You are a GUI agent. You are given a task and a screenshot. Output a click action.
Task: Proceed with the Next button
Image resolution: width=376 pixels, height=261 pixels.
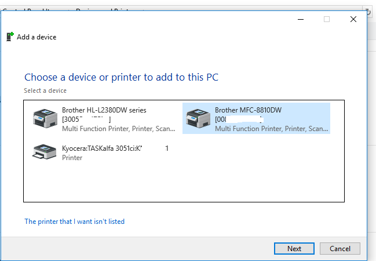pyautogui.click(x=294, y=248)
